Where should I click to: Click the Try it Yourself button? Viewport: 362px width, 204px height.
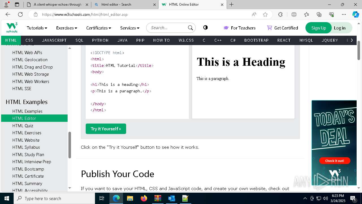106,129
